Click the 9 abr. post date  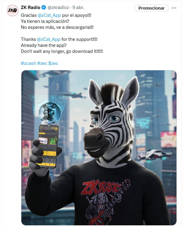[x=78, y=8]
